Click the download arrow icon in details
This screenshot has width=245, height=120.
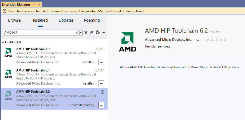(198, 39)
